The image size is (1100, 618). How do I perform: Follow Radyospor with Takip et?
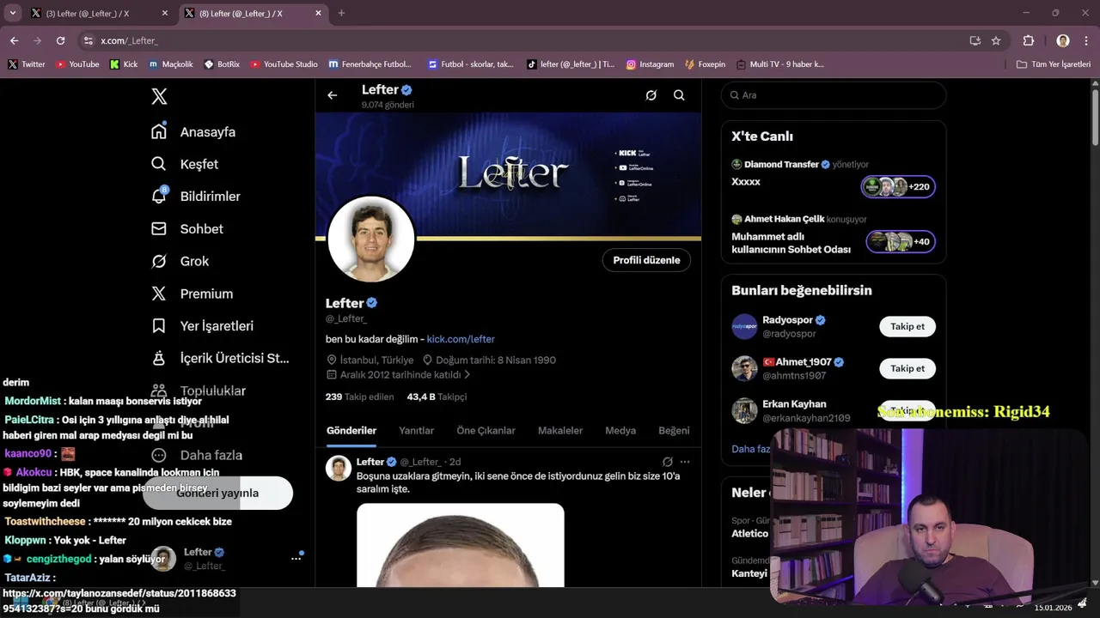click(x=907, y=326)
